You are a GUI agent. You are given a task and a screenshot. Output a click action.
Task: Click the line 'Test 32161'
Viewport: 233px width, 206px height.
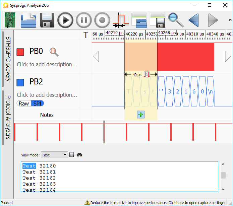point(39,172)
